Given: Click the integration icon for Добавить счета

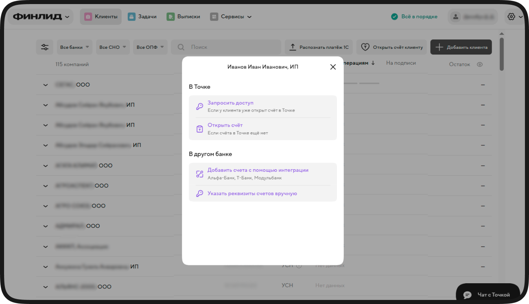Looking at the screenshot, I should click(x=199, y=174).
